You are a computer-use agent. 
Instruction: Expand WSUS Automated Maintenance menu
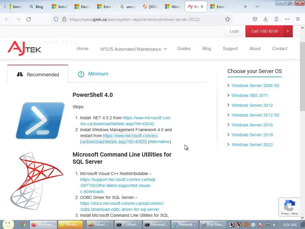[x=133, y=49]
